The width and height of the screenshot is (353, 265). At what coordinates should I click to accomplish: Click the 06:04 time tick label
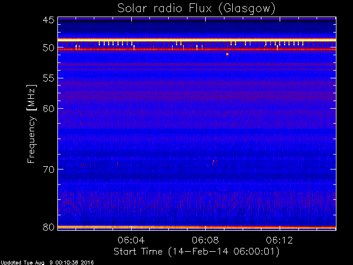pyautogui.click(x=131, y=240)
